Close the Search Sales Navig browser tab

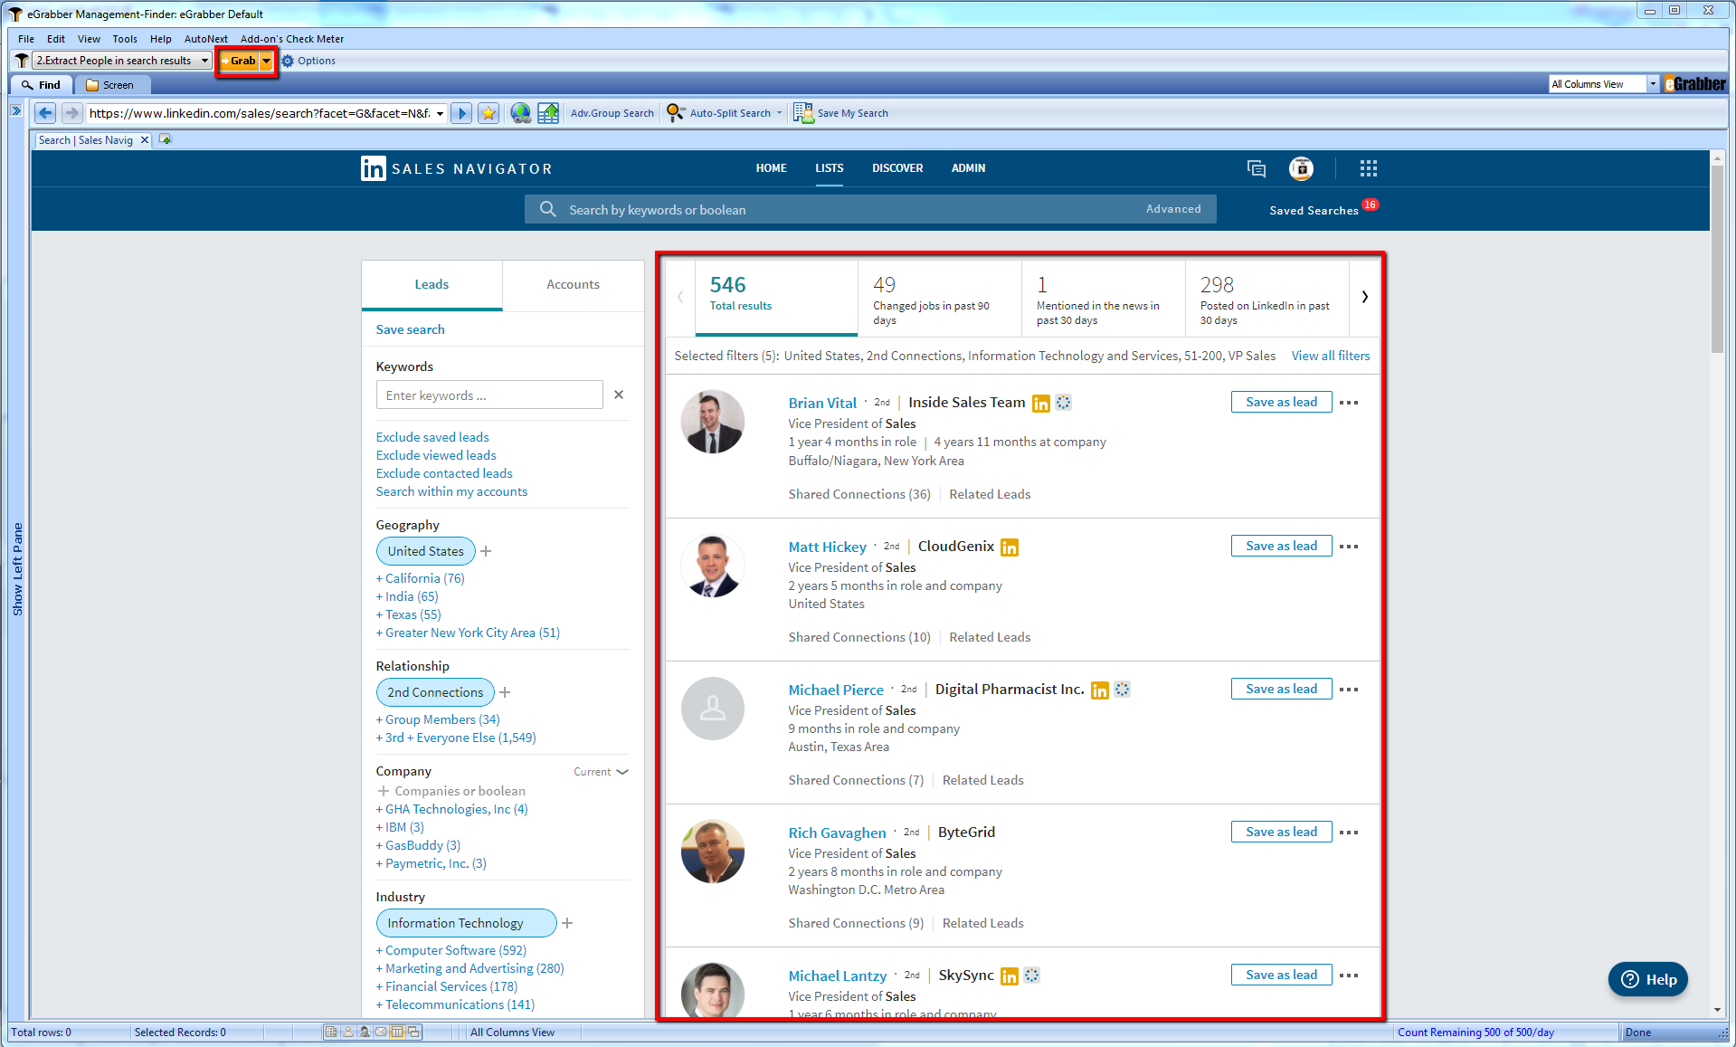pyautogui.click(x=145, y=140)
